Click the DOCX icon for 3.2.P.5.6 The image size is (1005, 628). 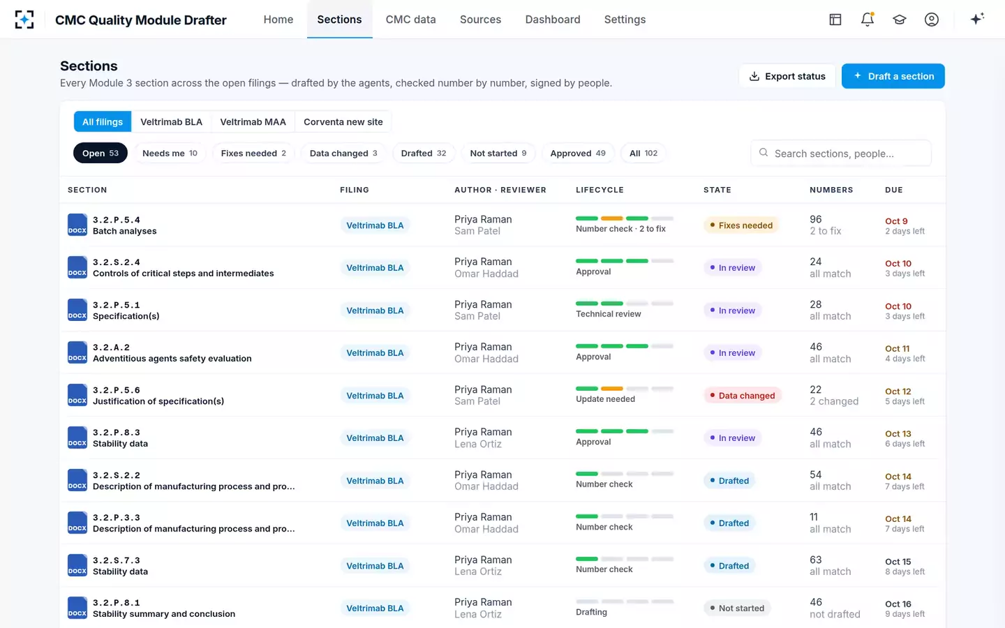(77, 395)
